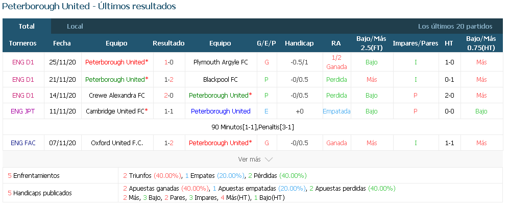Click blue Peterborough United in ENG JPT row

221,111
